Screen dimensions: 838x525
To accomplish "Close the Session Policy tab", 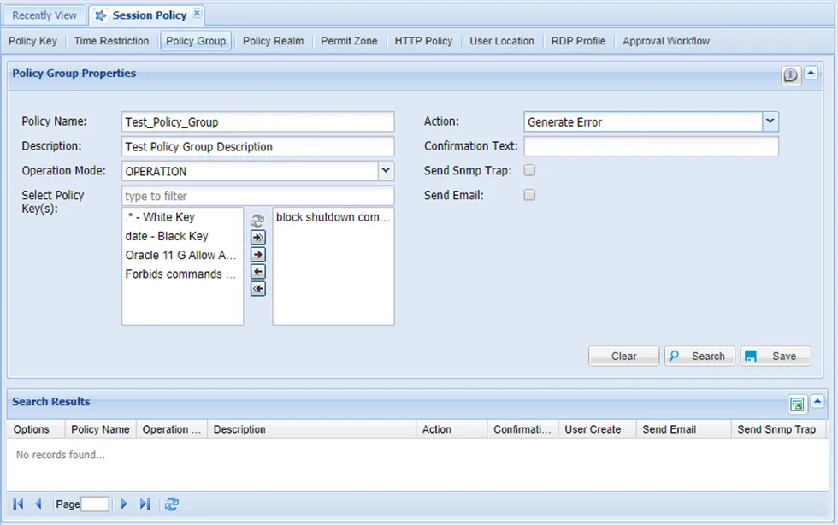I will (x=197, y=14).
